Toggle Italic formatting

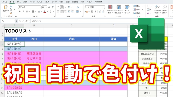[24, 11]
